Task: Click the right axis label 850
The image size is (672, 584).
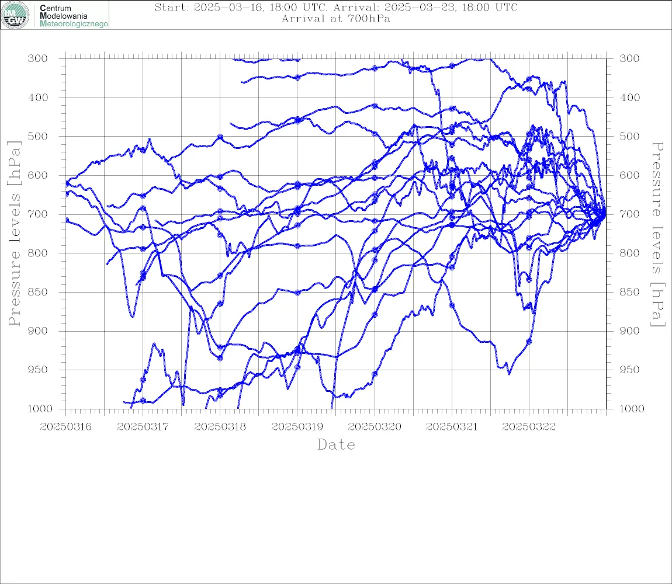Action: [x=629, y=292]
